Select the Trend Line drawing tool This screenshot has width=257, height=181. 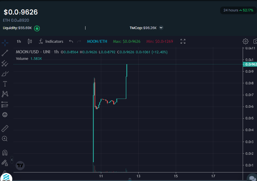5,53
